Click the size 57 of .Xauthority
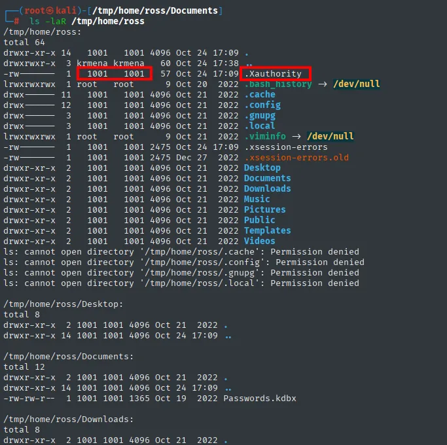This screenshot has height=445, width=447. point(166,74)
